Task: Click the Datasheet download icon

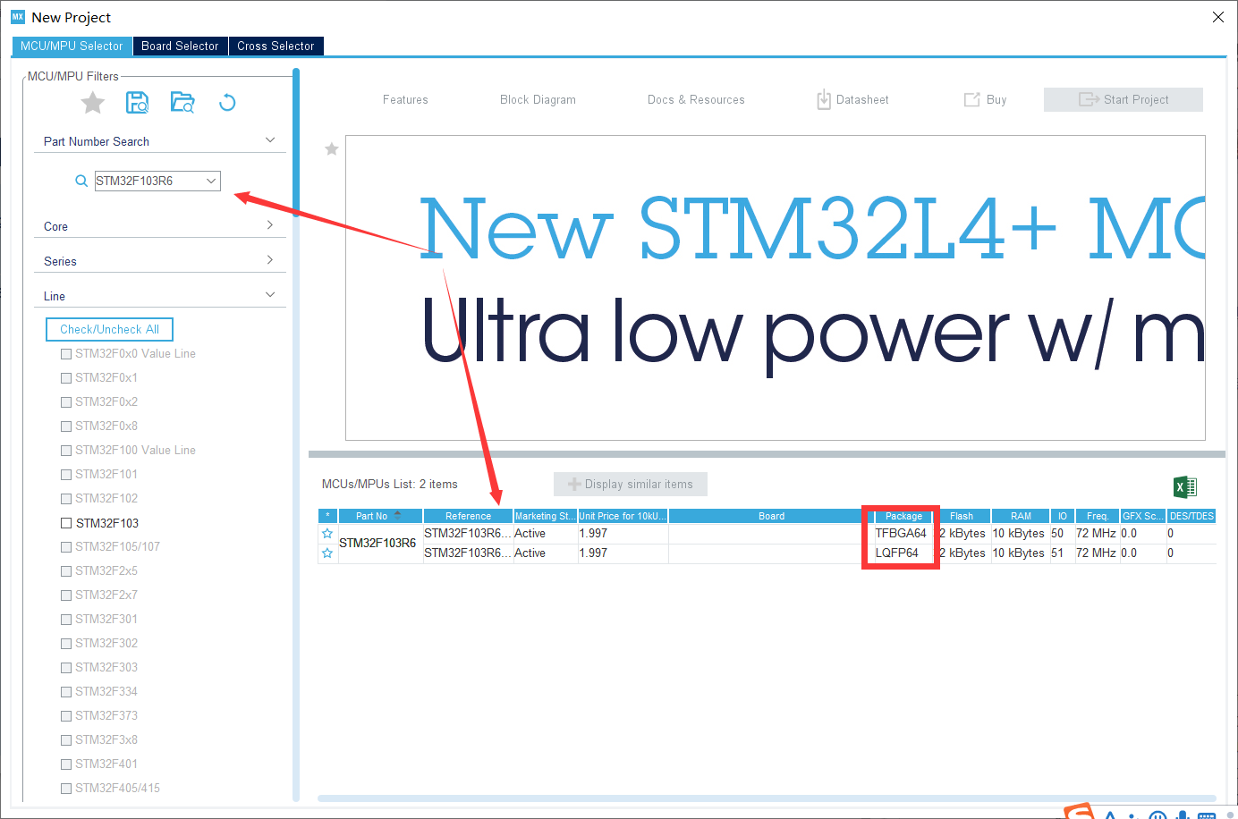Action: [824, 99]
